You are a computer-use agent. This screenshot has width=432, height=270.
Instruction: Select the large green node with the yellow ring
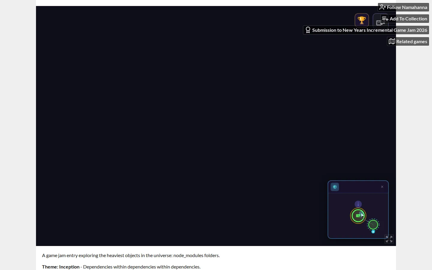(x=358, y=216)
